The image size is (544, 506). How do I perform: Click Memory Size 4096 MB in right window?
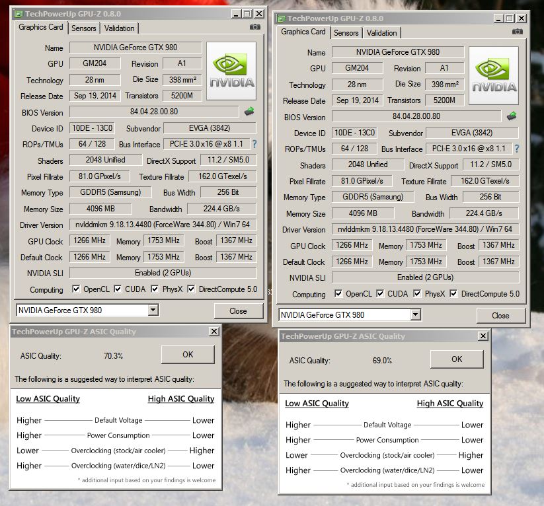(x=363, y=213)
